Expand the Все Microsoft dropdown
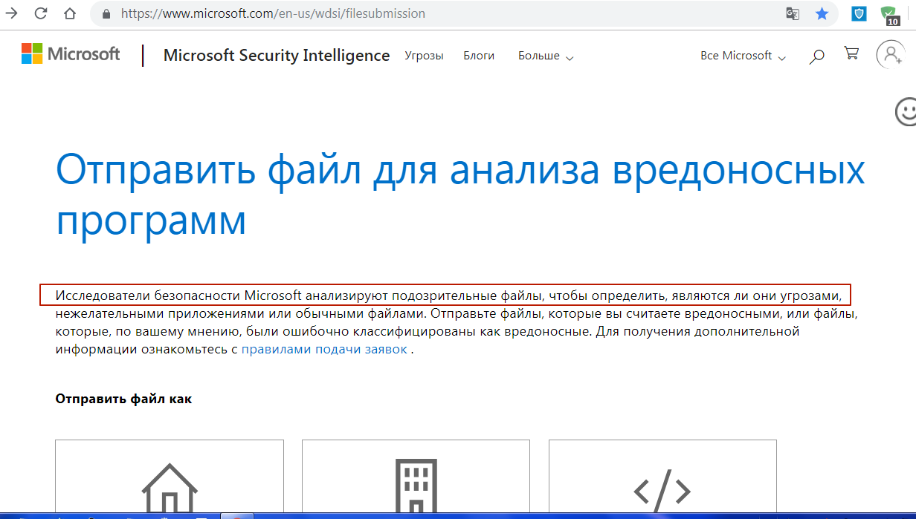 click(743, 56)
